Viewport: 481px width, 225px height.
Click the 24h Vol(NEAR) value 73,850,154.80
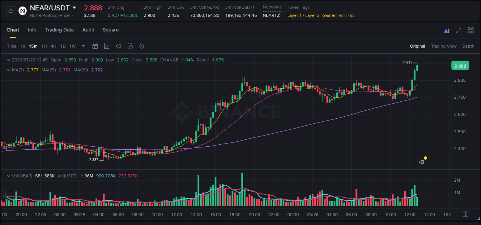pos(205,15)
